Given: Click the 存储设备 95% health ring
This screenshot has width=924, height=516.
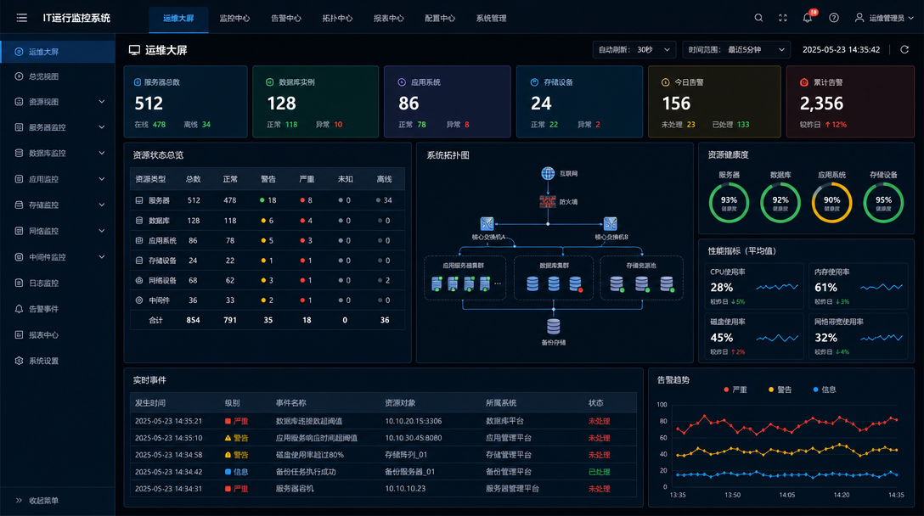Looking at the screenshot, I should [x=883, y=203].
